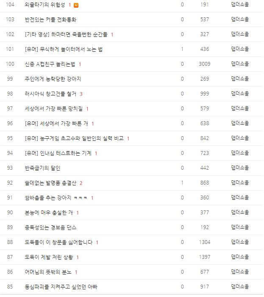The height and width of the screenshot is (297, 264).
Task: Open post titled 외줄타기의 위험성
Action: 45,5
